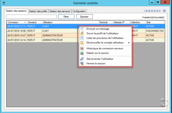172x113 pixels.
Task: Sort by the Etat column header
Action: [155, 22]
